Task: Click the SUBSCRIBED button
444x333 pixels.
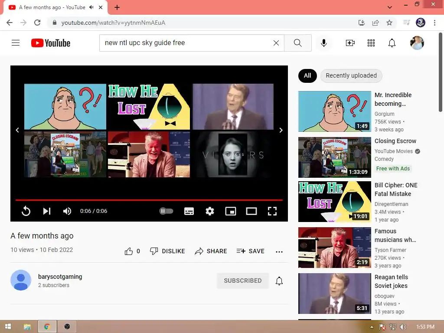Action: click(x=243, y=281)
